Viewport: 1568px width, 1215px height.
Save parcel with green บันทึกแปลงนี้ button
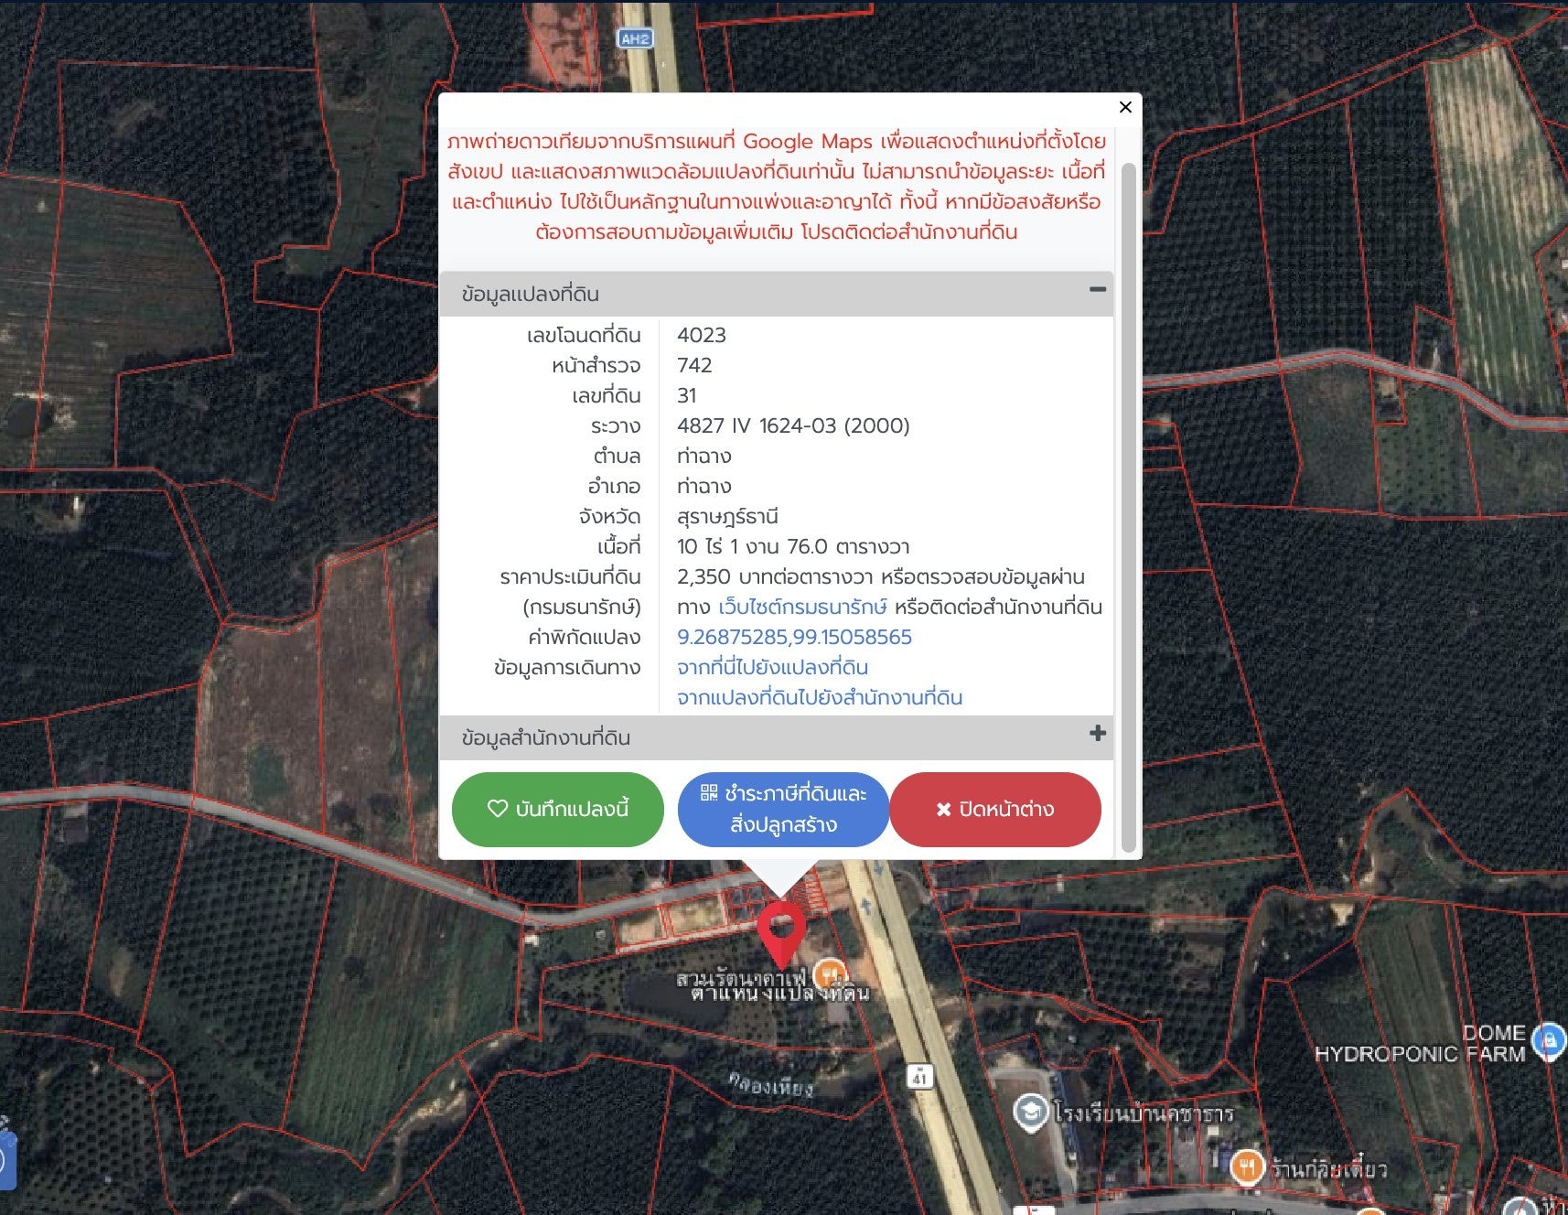[557, 810]
